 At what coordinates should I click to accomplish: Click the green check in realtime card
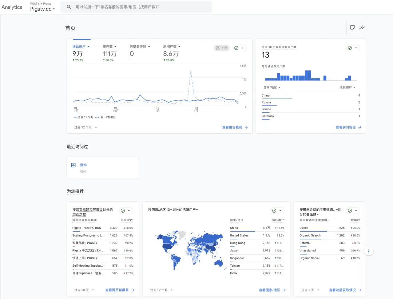350,48
